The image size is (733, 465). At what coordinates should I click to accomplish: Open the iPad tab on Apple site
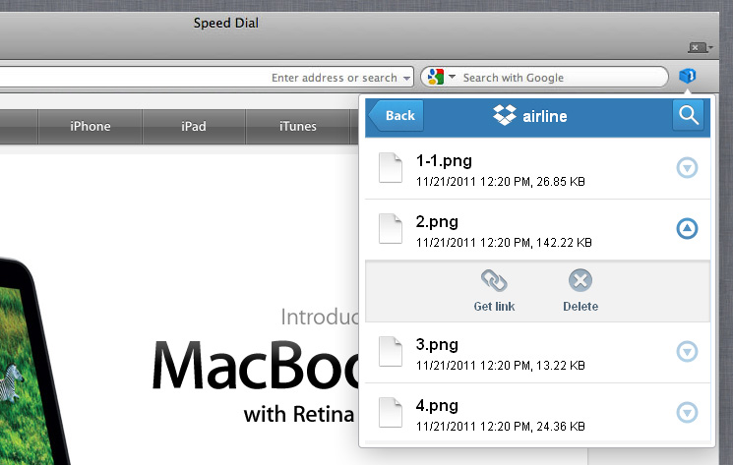coord(194,126)
